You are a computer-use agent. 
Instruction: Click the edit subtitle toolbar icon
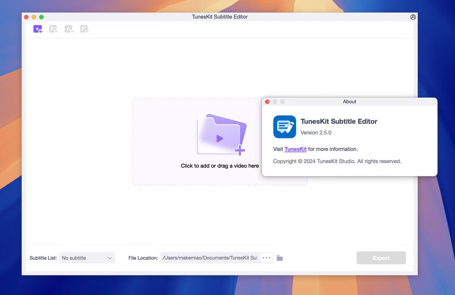tap(84, 29)
